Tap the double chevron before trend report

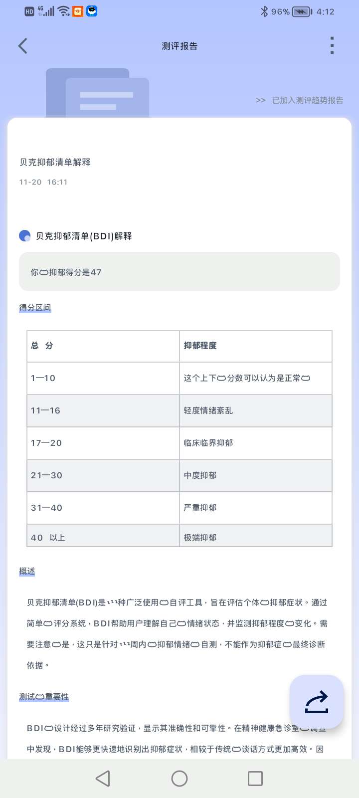click(261, 100)
